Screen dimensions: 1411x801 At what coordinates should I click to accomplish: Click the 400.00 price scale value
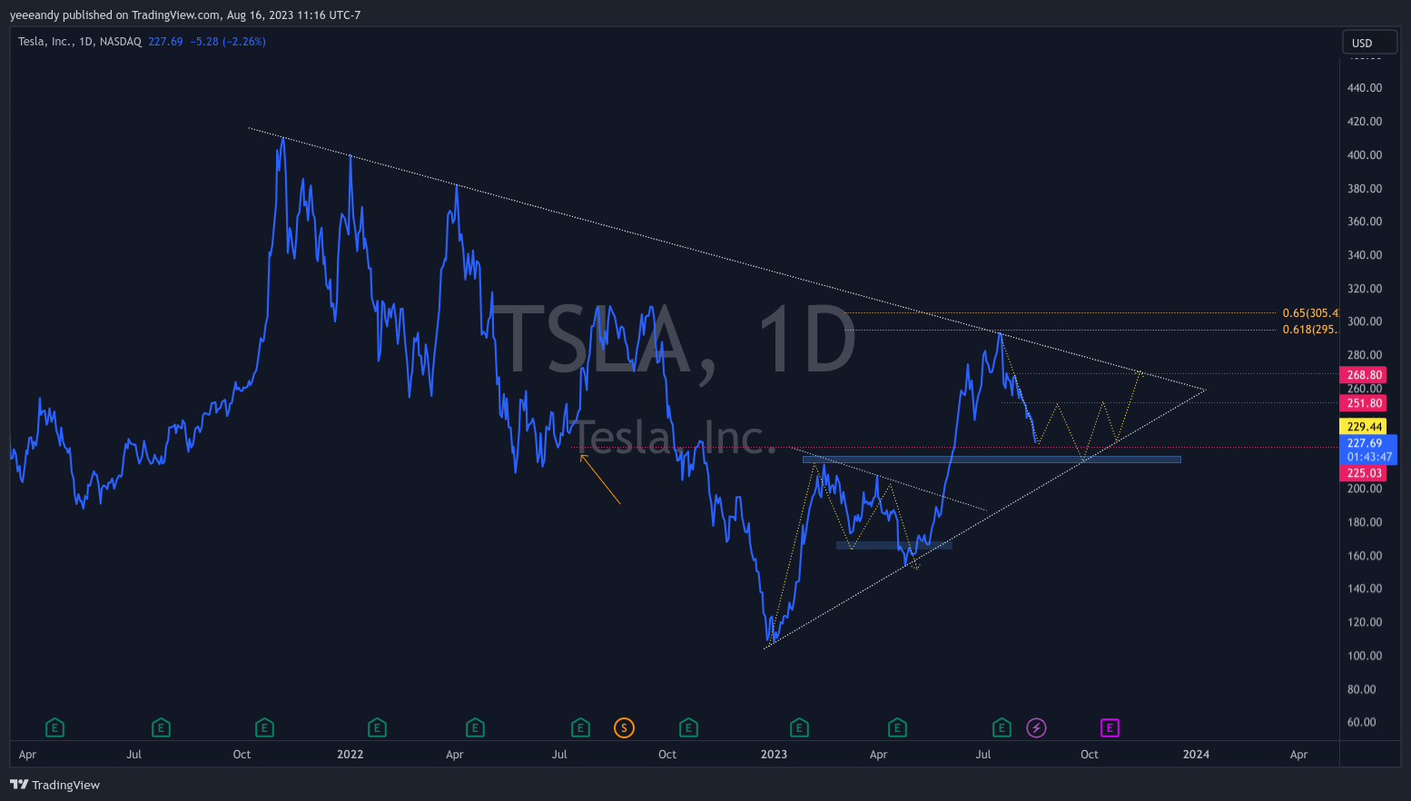[1365, 155]
